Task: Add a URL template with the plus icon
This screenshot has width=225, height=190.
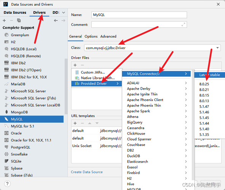Action: coord(75,123)
